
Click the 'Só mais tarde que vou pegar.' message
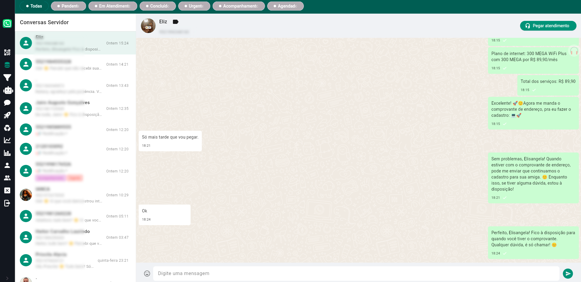pyautogui.click(x=170, y=141)
